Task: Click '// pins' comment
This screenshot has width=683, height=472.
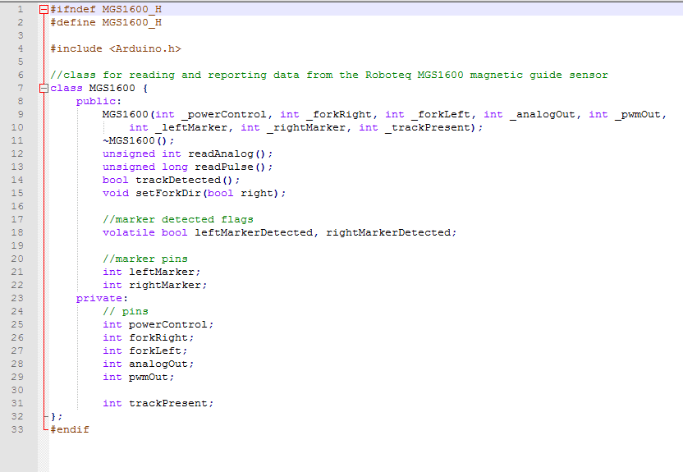Action: [126, 311]
